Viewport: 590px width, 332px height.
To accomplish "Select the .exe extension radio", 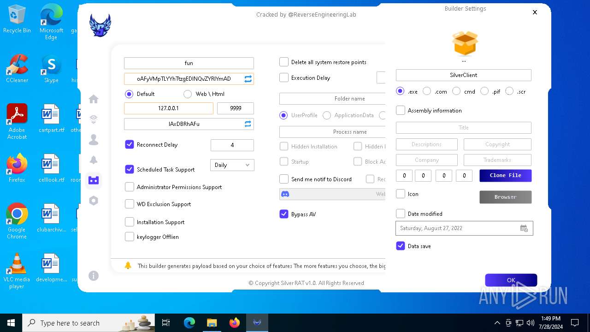I will (401, 91).
